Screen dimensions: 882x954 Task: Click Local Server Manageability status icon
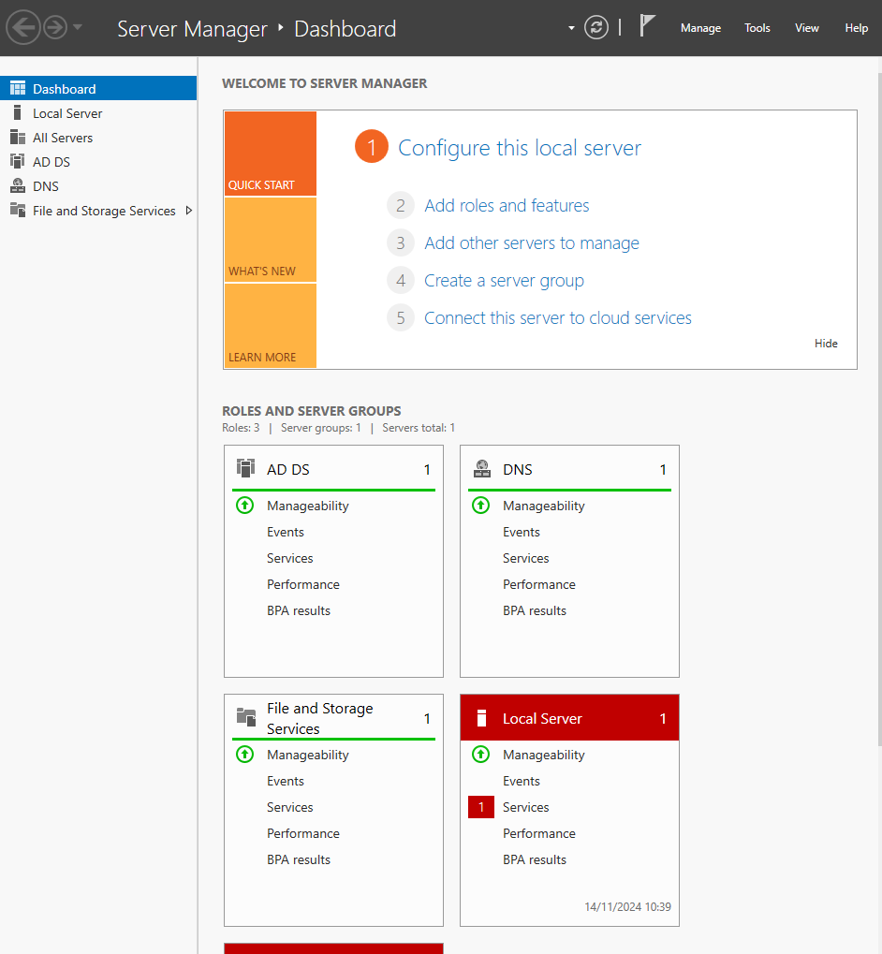point(480,755)
